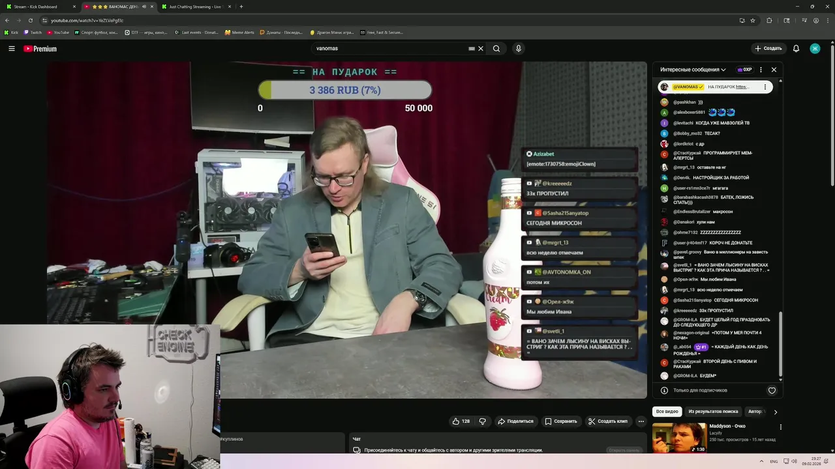Open live chat options menu
The width and height of the screenshot is (835, 469).
point(760,69)
